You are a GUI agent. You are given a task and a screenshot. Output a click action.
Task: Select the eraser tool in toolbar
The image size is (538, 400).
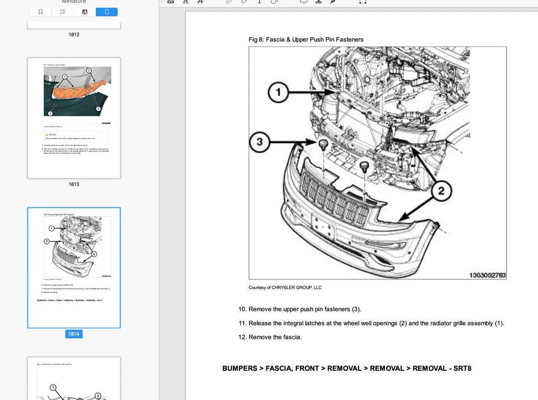(244, 2)
